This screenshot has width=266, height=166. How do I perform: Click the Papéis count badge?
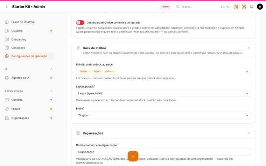click(x=51, y=109)
